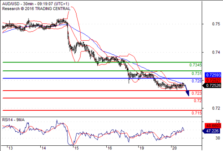Click the AUD/USD 30min chart title

pos(35,4)
